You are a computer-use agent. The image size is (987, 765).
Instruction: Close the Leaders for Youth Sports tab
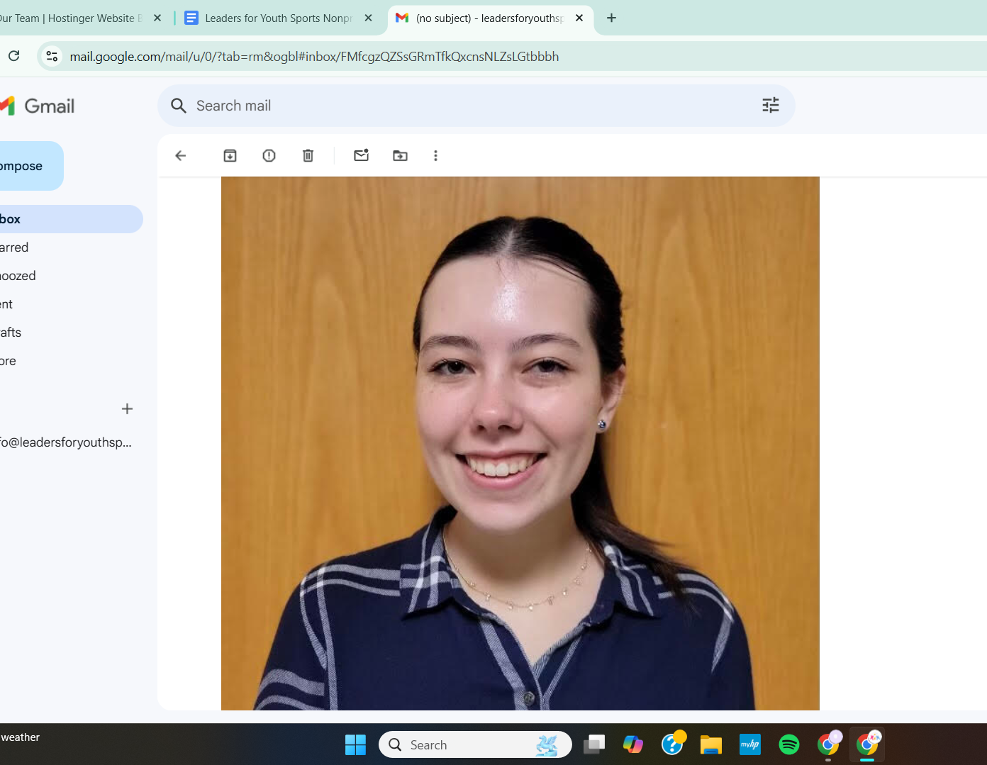point(368,18)
